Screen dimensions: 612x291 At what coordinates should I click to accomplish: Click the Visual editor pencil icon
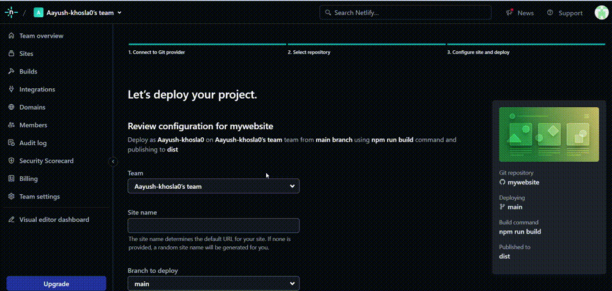pos(11,219)
